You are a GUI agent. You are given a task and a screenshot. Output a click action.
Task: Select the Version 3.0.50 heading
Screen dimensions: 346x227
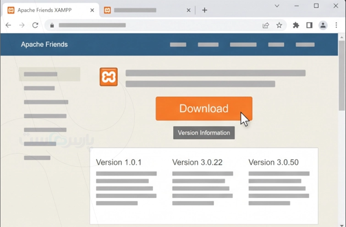click(274, 162)
